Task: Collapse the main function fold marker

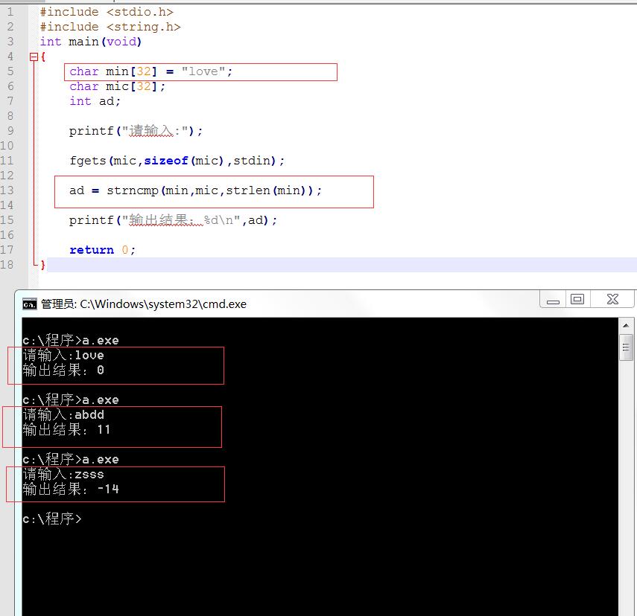Action: coord(34,57)
